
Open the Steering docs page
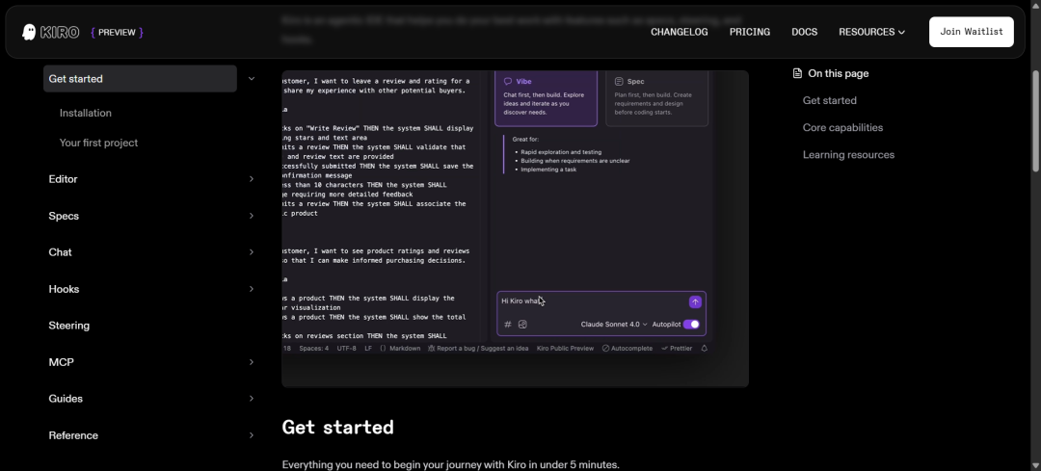point(69,326)
